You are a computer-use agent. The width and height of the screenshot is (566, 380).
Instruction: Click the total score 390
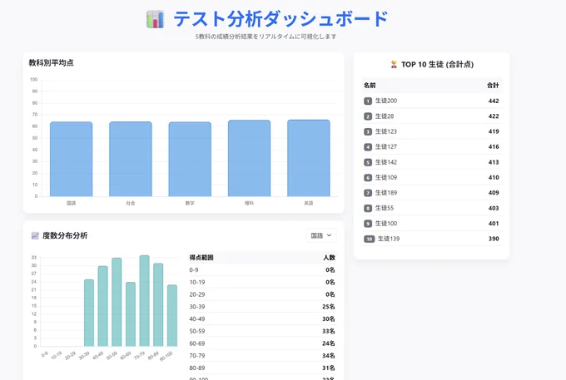(494, 239)
